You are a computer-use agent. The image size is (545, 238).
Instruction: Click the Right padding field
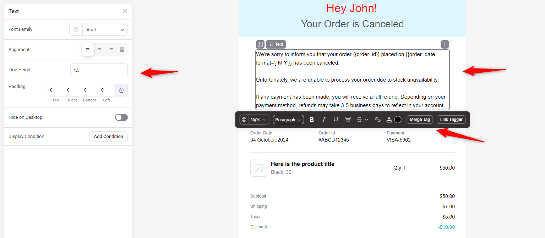(72, 90)
